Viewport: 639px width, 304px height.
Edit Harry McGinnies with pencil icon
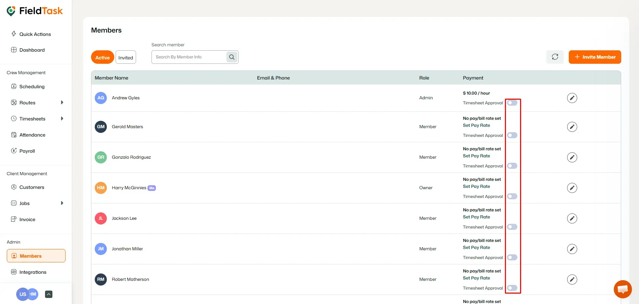[x=572, y=188]
